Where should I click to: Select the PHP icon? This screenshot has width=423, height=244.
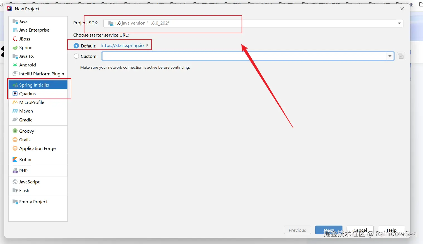click(15, 171)
